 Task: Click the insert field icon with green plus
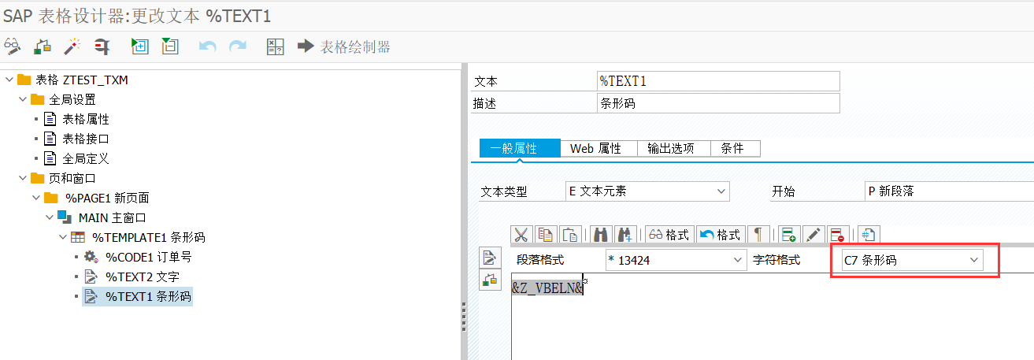(788, 234)
